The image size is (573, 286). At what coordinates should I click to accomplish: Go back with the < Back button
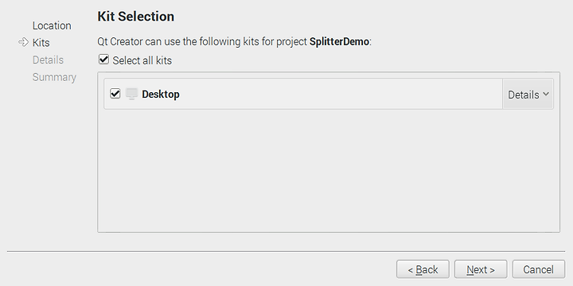[x=423, y=269]
